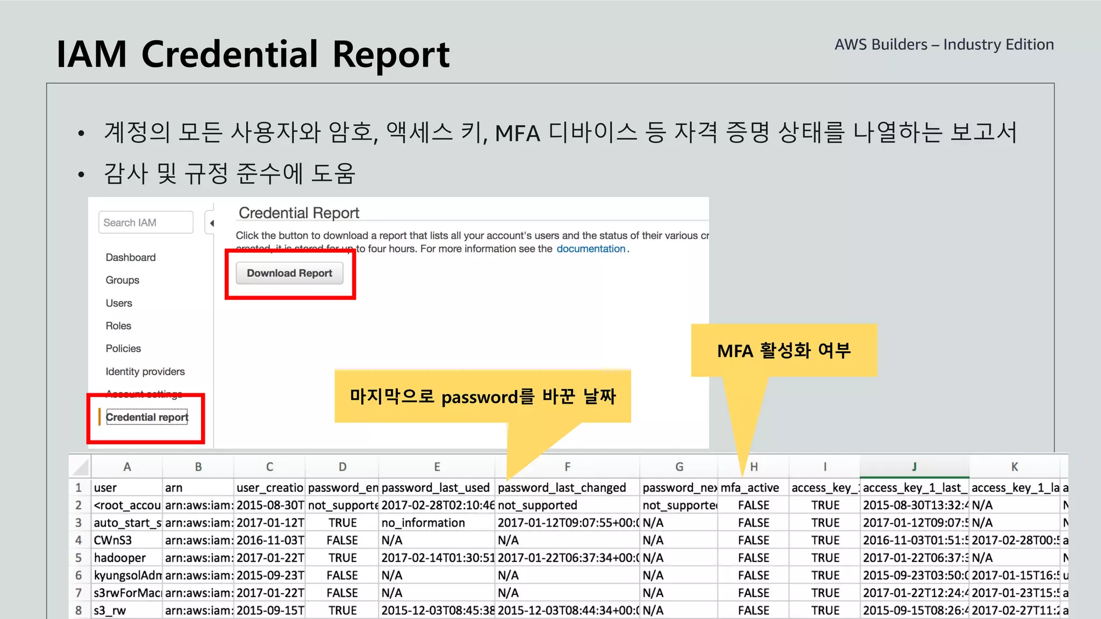Screen dimensions: 1101x619
Task: Select row 8 header
Action: pos(79,610)
